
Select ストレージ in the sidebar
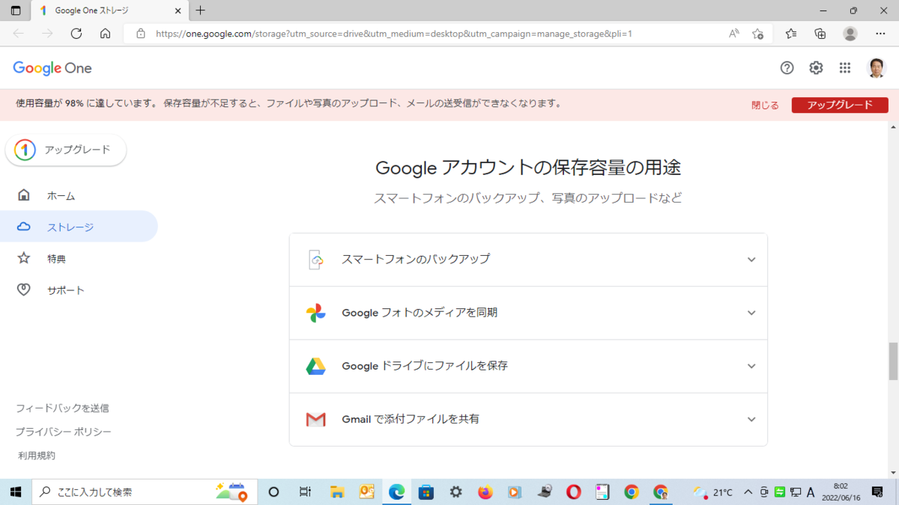[x=79, y=227]
